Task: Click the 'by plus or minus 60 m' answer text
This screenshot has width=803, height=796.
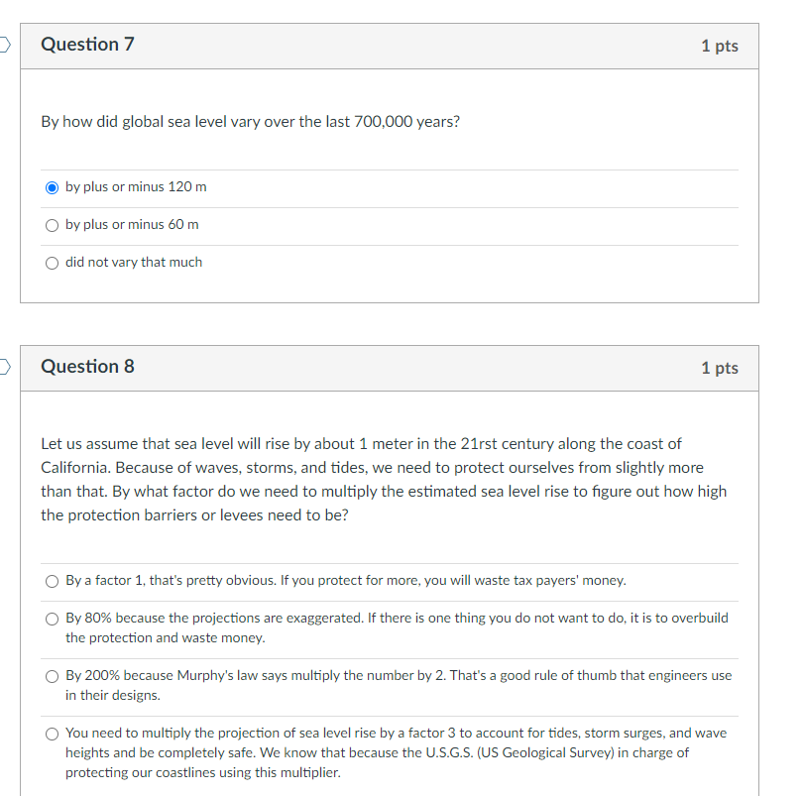Action: (132, 224)
